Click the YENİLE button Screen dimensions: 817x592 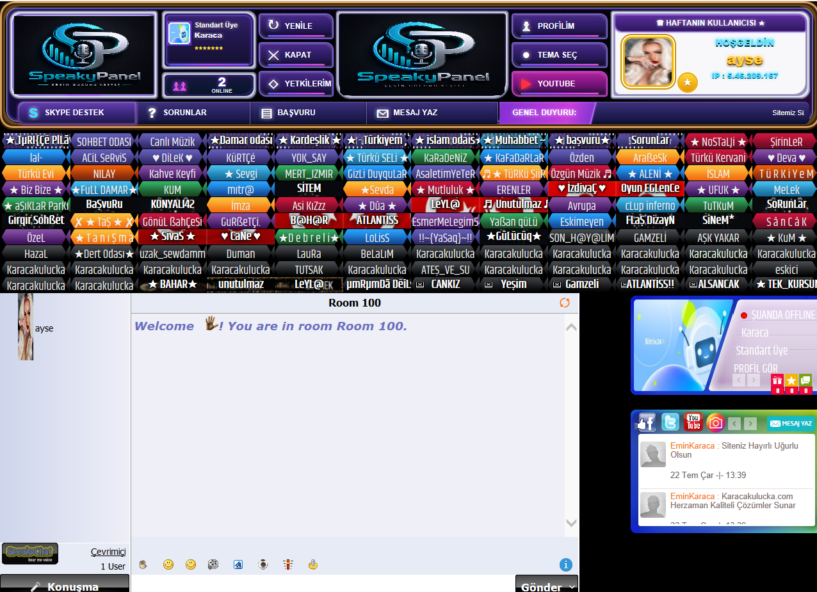pos(296,26)
